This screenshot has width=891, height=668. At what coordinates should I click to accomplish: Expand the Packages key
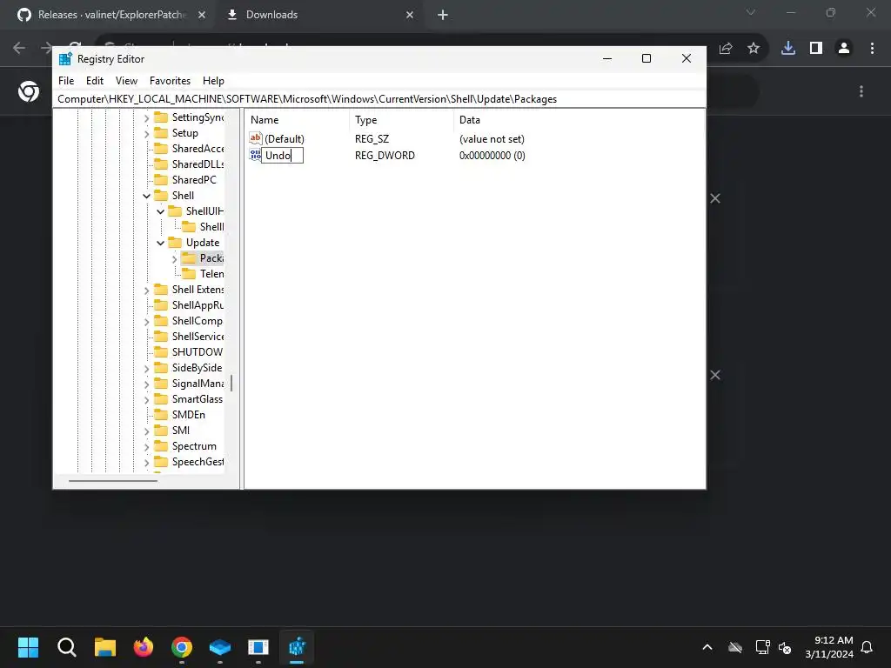pyautogui.click(x=174, y=259)
